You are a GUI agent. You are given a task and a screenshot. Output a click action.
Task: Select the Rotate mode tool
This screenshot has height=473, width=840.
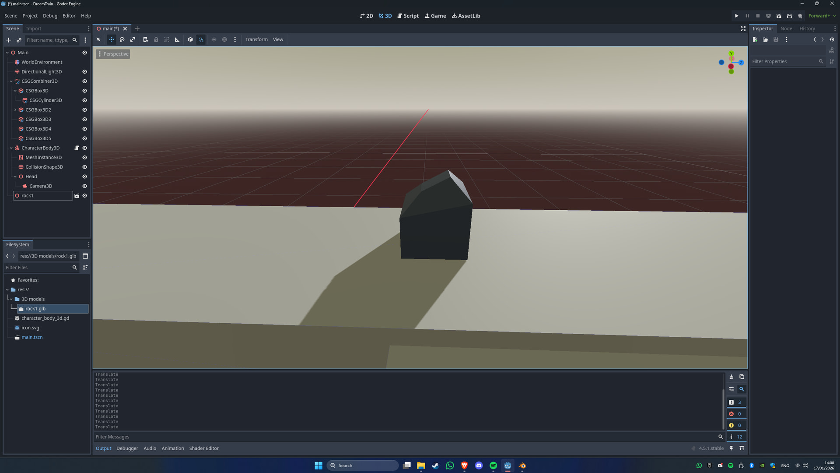tap(122, 39)
